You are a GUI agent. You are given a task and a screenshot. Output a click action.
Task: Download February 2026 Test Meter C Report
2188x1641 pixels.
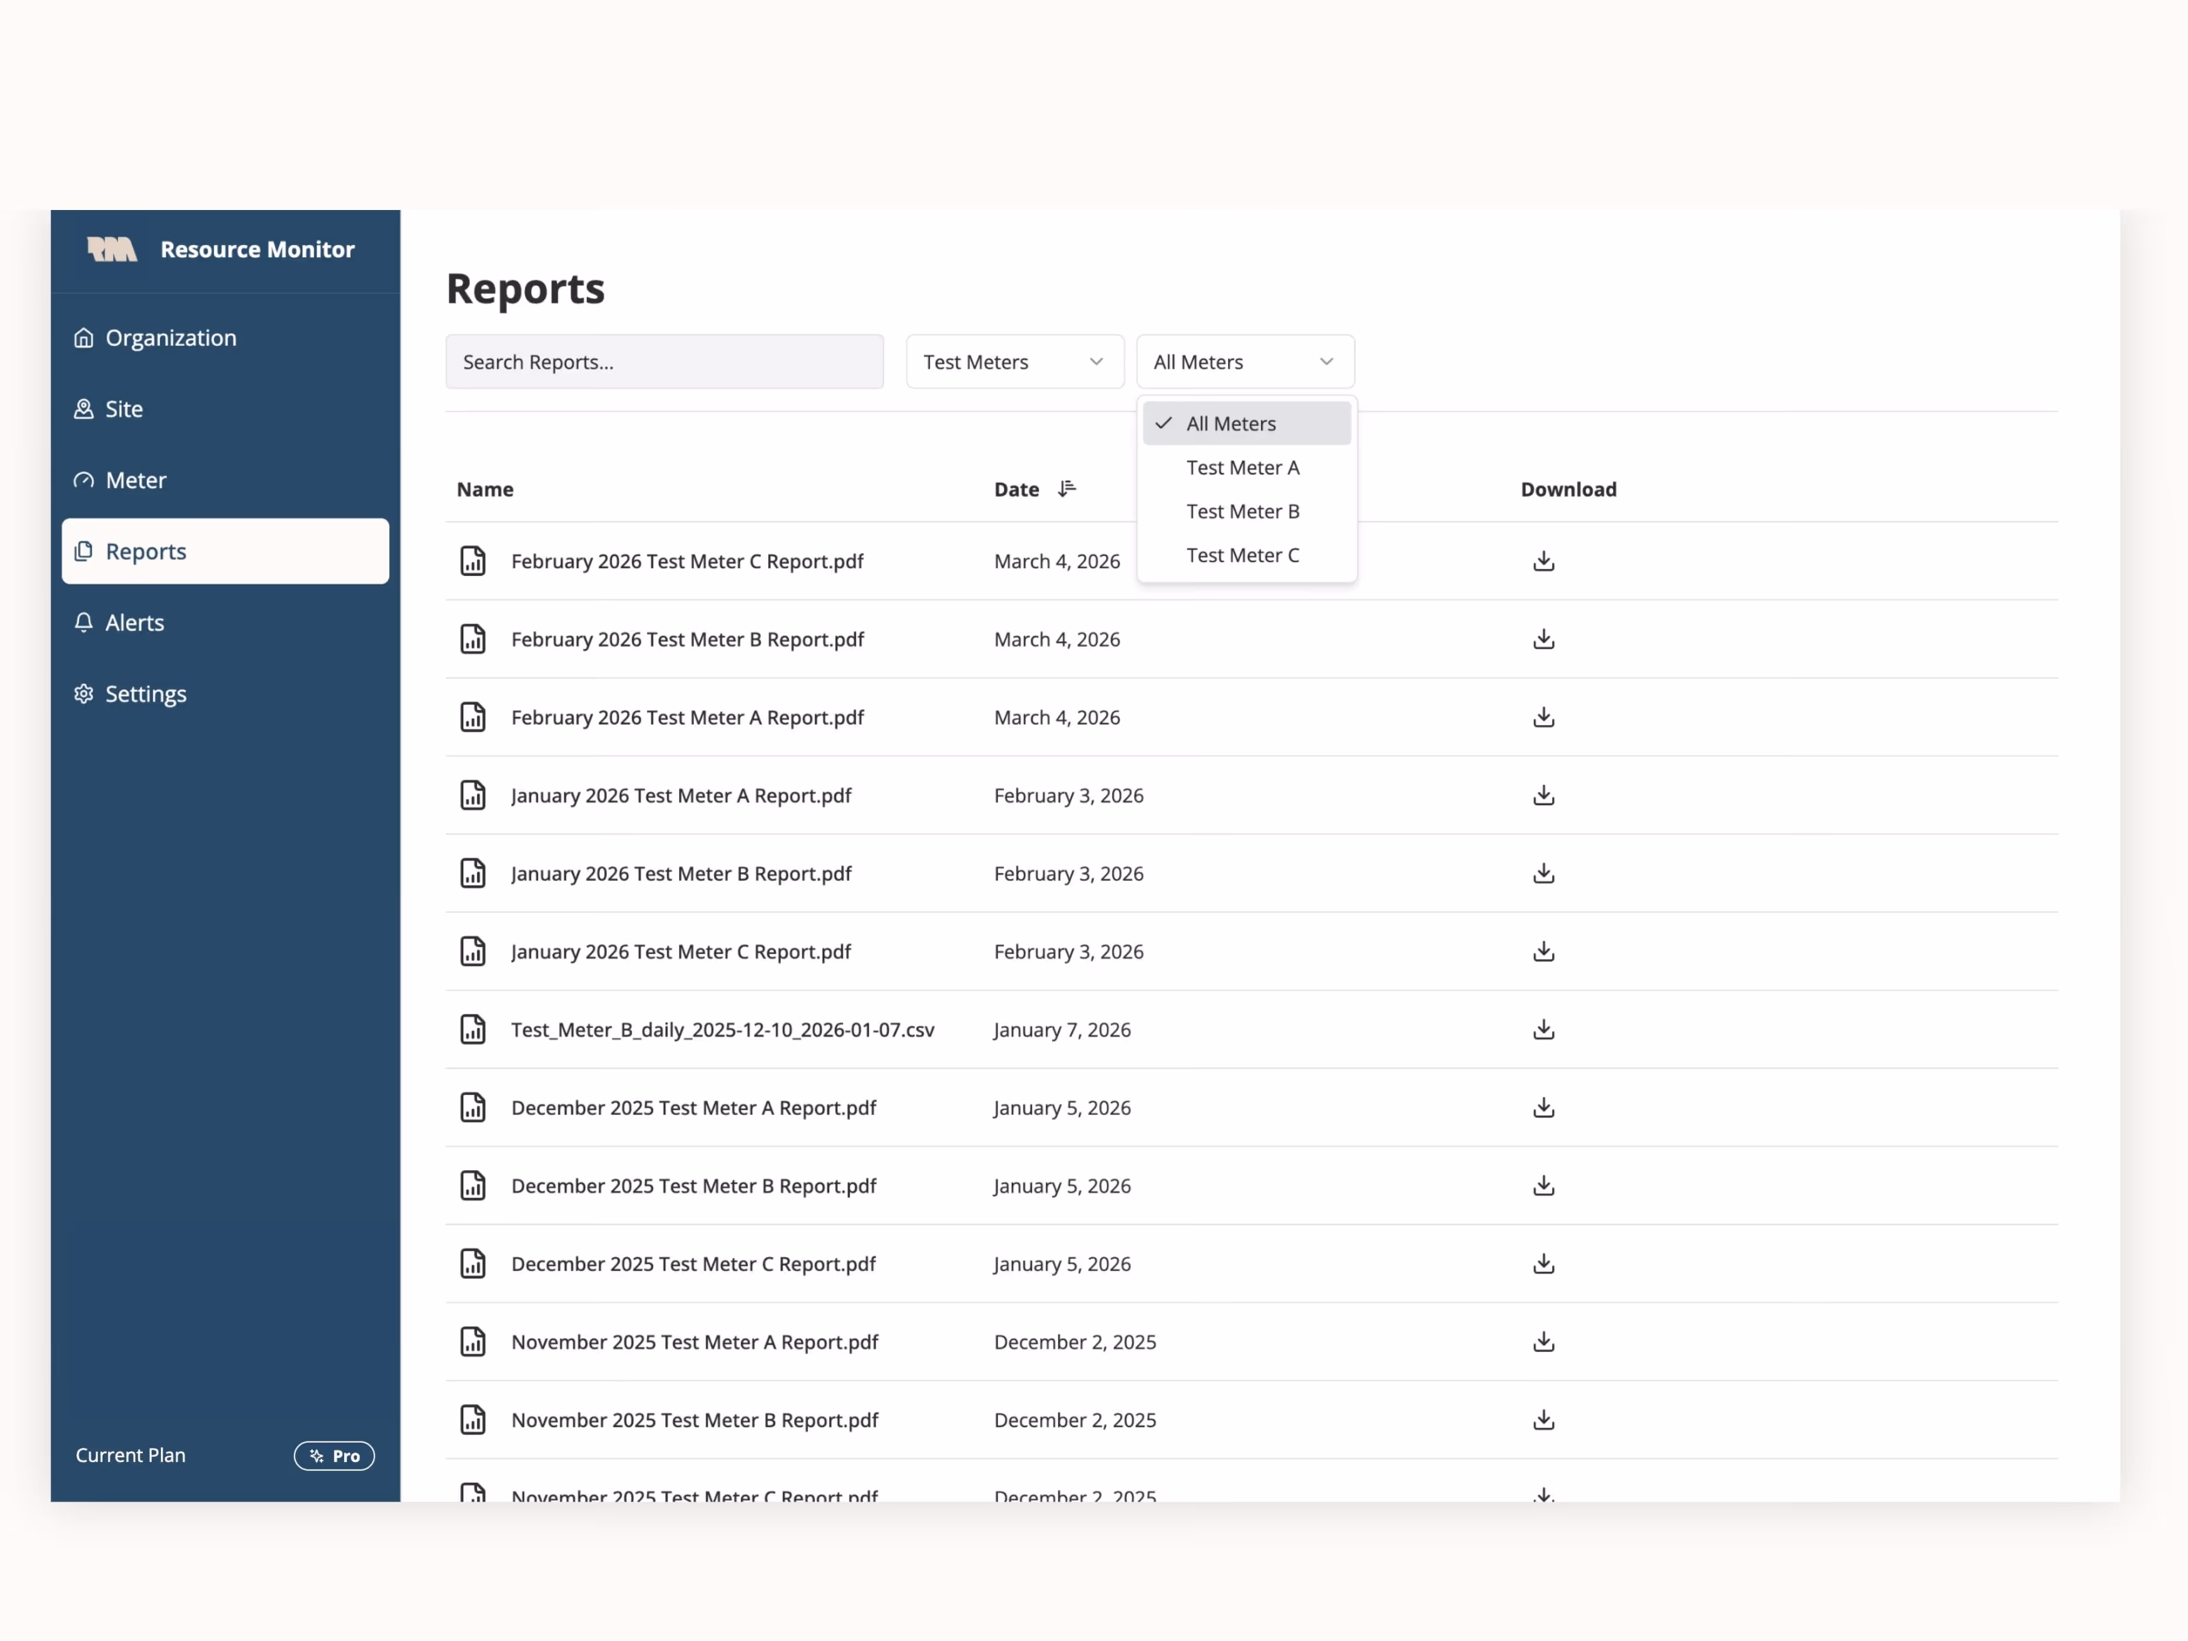(1543, 561)
